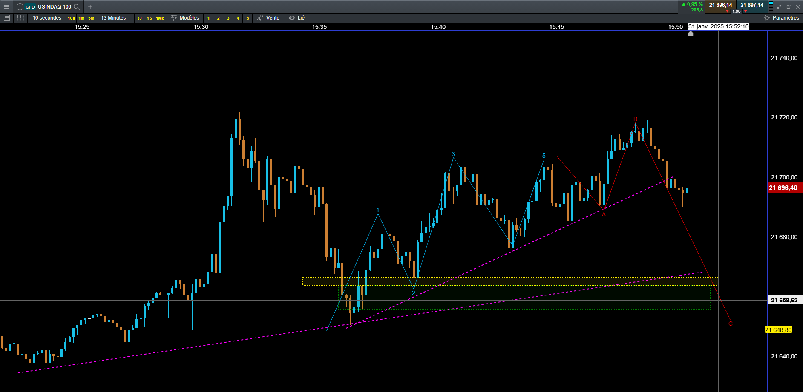
Task: Click the Paramètres gear icon
Action: point(767,18)
